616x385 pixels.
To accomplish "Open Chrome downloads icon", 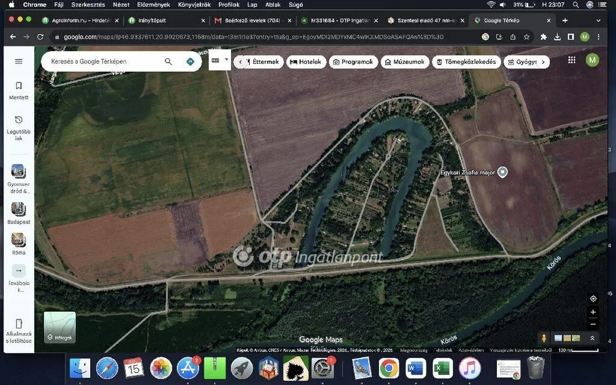I will point(557,37).
